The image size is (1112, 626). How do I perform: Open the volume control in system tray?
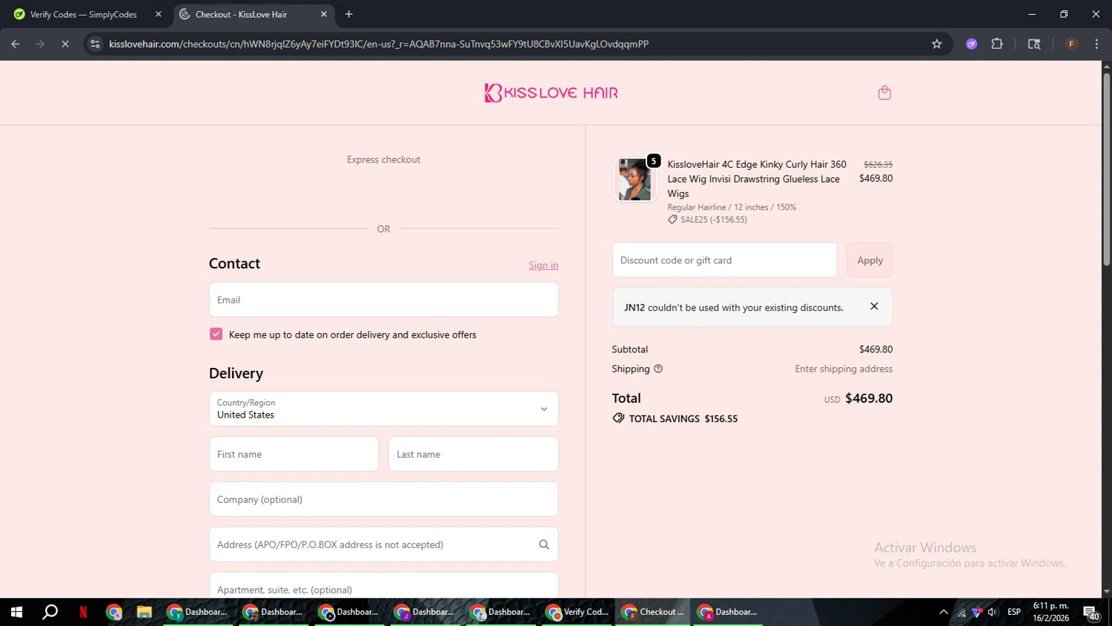click(x=993, y=612)
